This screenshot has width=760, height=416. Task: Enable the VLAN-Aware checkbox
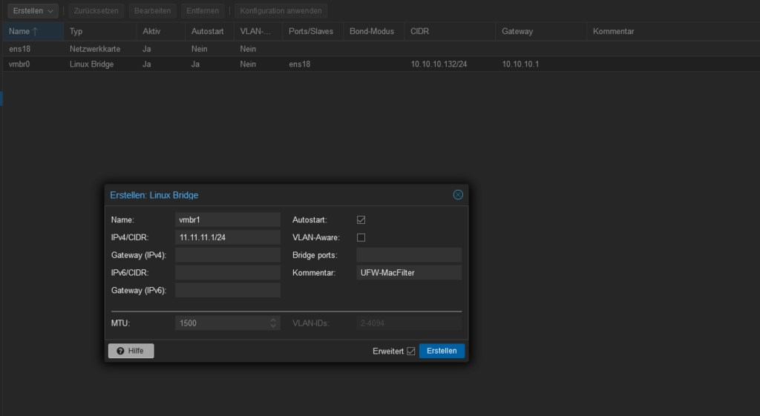(x=361, y=237)
